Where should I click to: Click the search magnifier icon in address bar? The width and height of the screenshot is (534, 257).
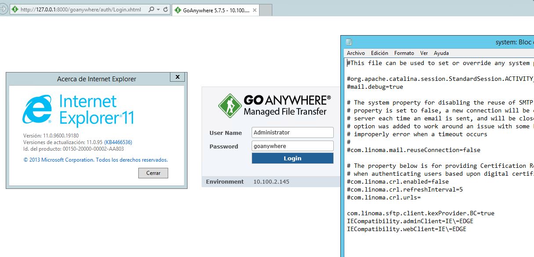coord(152,9)
